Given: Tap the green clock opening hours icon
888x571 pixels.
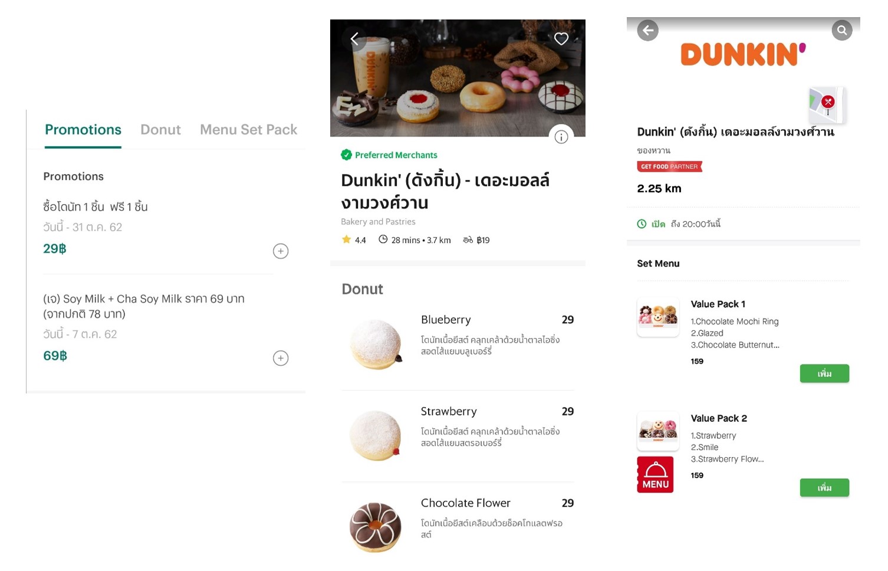Looking at the screenshot, I should pyautogui.click(x=642, y=224).
